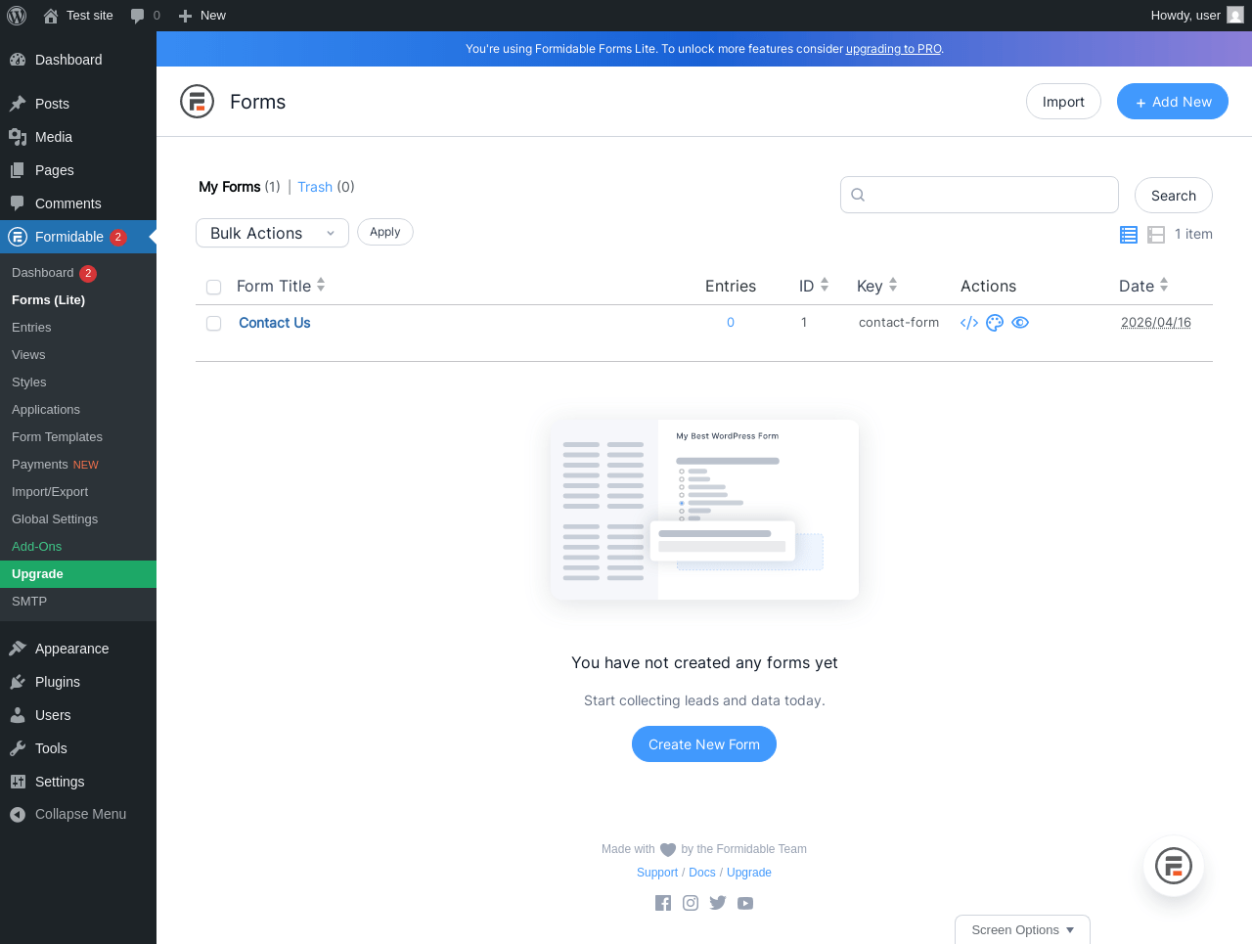Click the Formidable logo beside Forms heading
Image resolution: width=1252 pixels, height=944 pixels.
(x=197, y=101)
